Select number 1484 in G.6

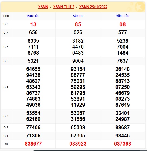point(123,53)
